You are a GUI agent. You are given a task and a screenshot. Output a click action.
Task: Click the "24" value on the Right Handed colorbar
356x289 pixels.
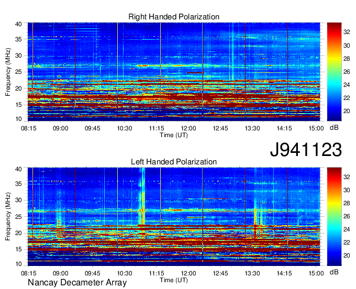(347, 85)
